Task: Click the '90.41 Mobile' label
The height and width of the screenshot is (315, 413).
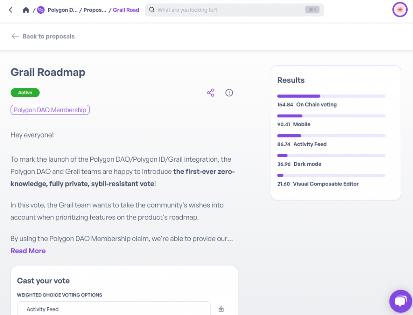Action: pos(294,124)
